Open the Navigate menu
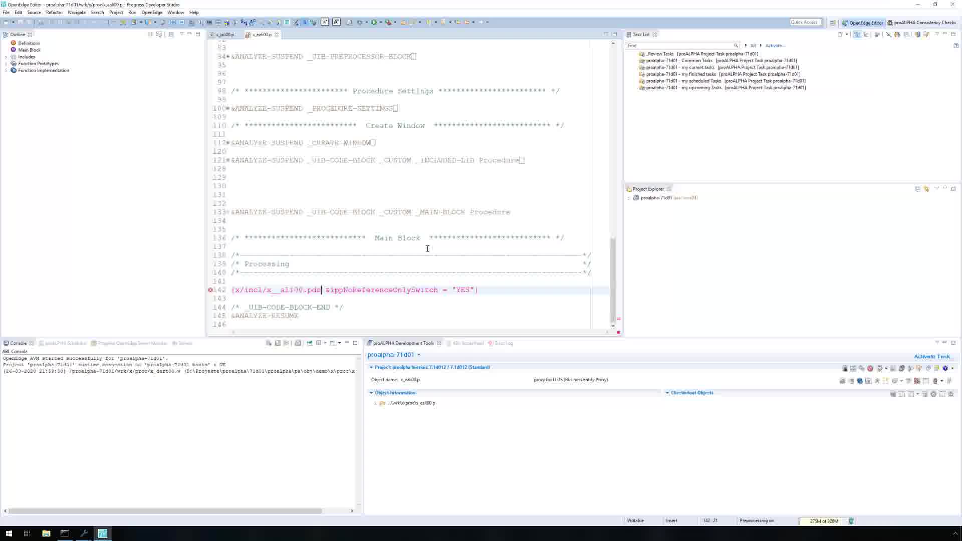 [x=77, y=13]
